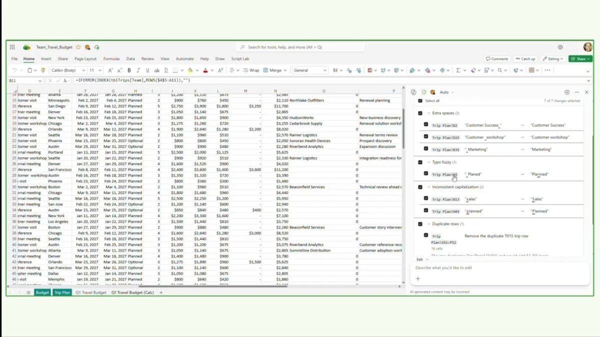Toggle the Select all checkbox
The width and height of the screenshot is (600, 337).
420,101
